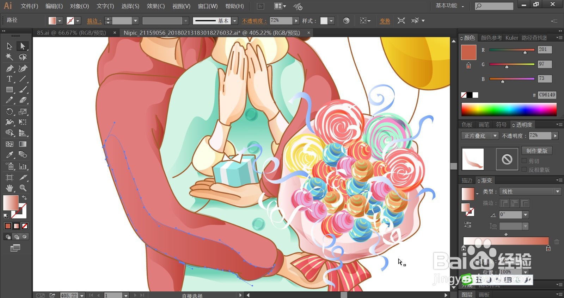Switch to the Selection arrow tool
The width and height of the screenshot is (564, 298).
coord(10,46)
